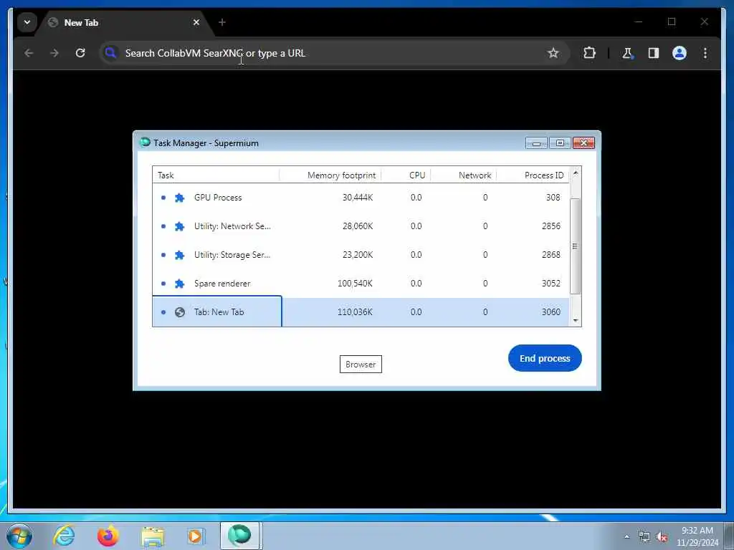Viewport: 734px width, 550px height.
Task: Click the address bar search field
Action: click(335, 53)
